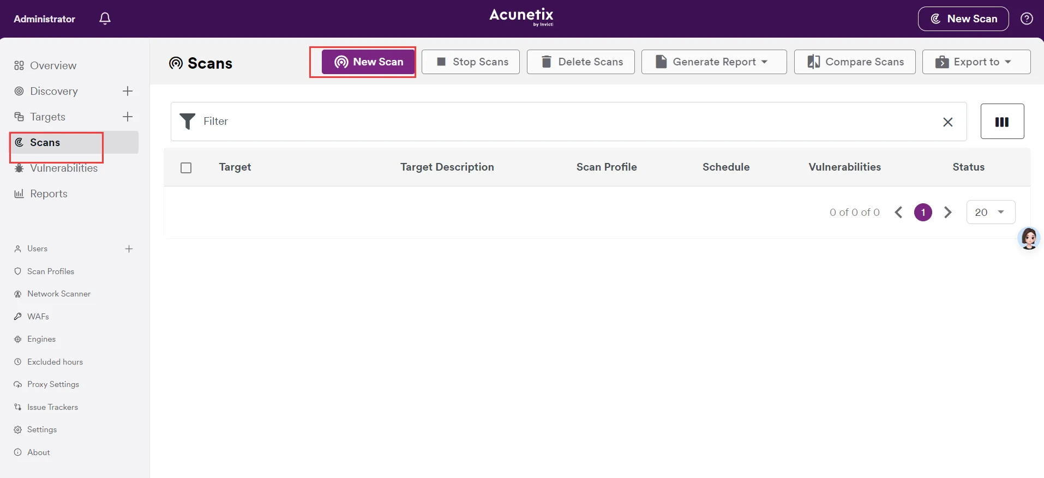The image size is (1044, 478).
Task: Open the help question mark icon
Action: [1027, 19]
